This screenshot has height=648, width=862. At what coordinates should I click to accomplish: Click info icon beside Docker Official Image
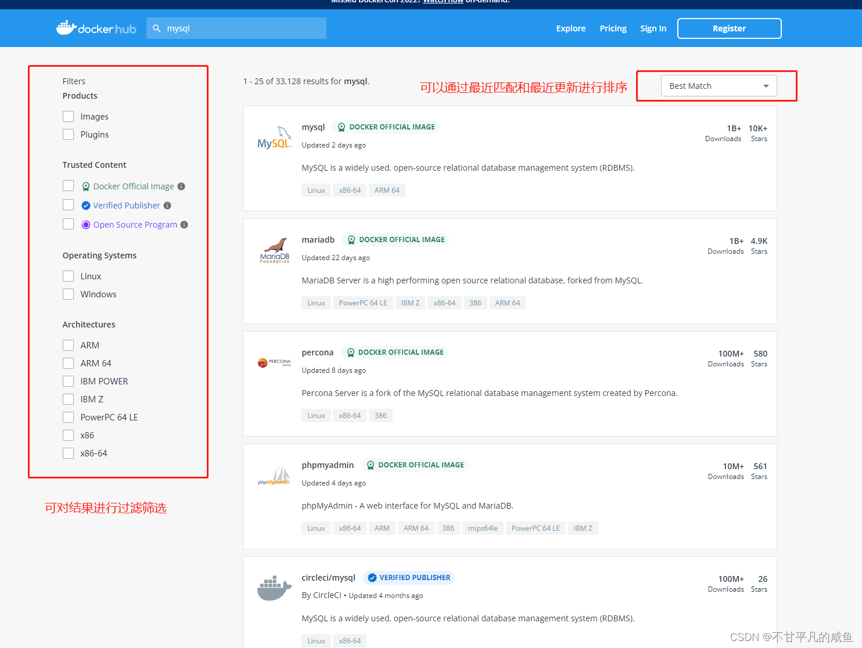(181, 186)
